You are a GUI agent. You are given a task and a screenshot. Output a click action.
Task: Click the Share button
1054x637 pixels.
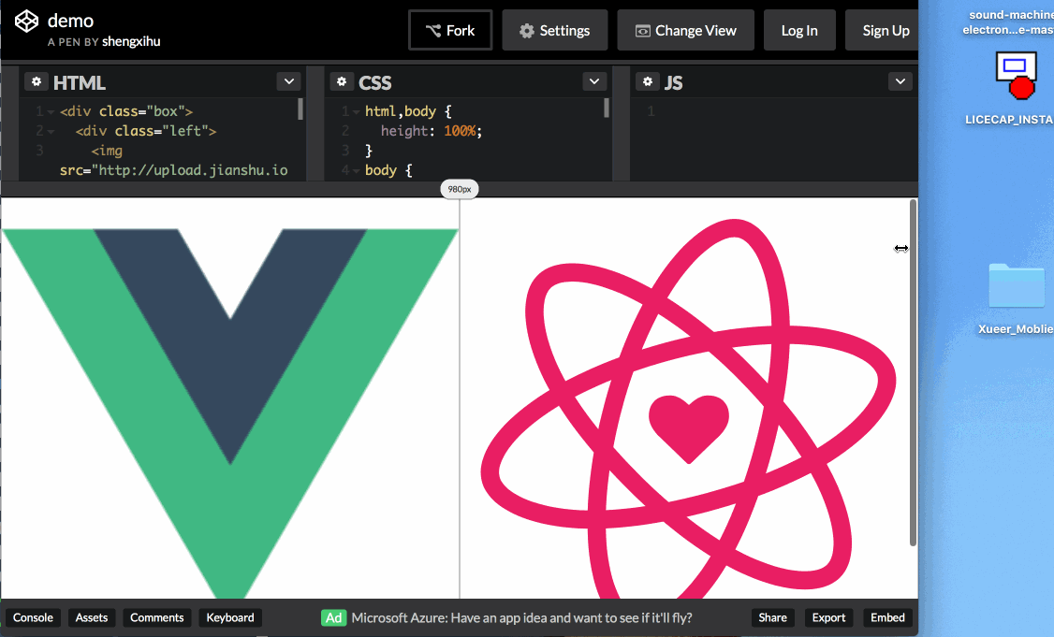pos(773,617)
